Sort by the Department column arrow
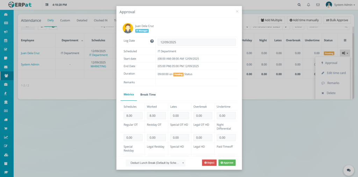 [82, 41]
